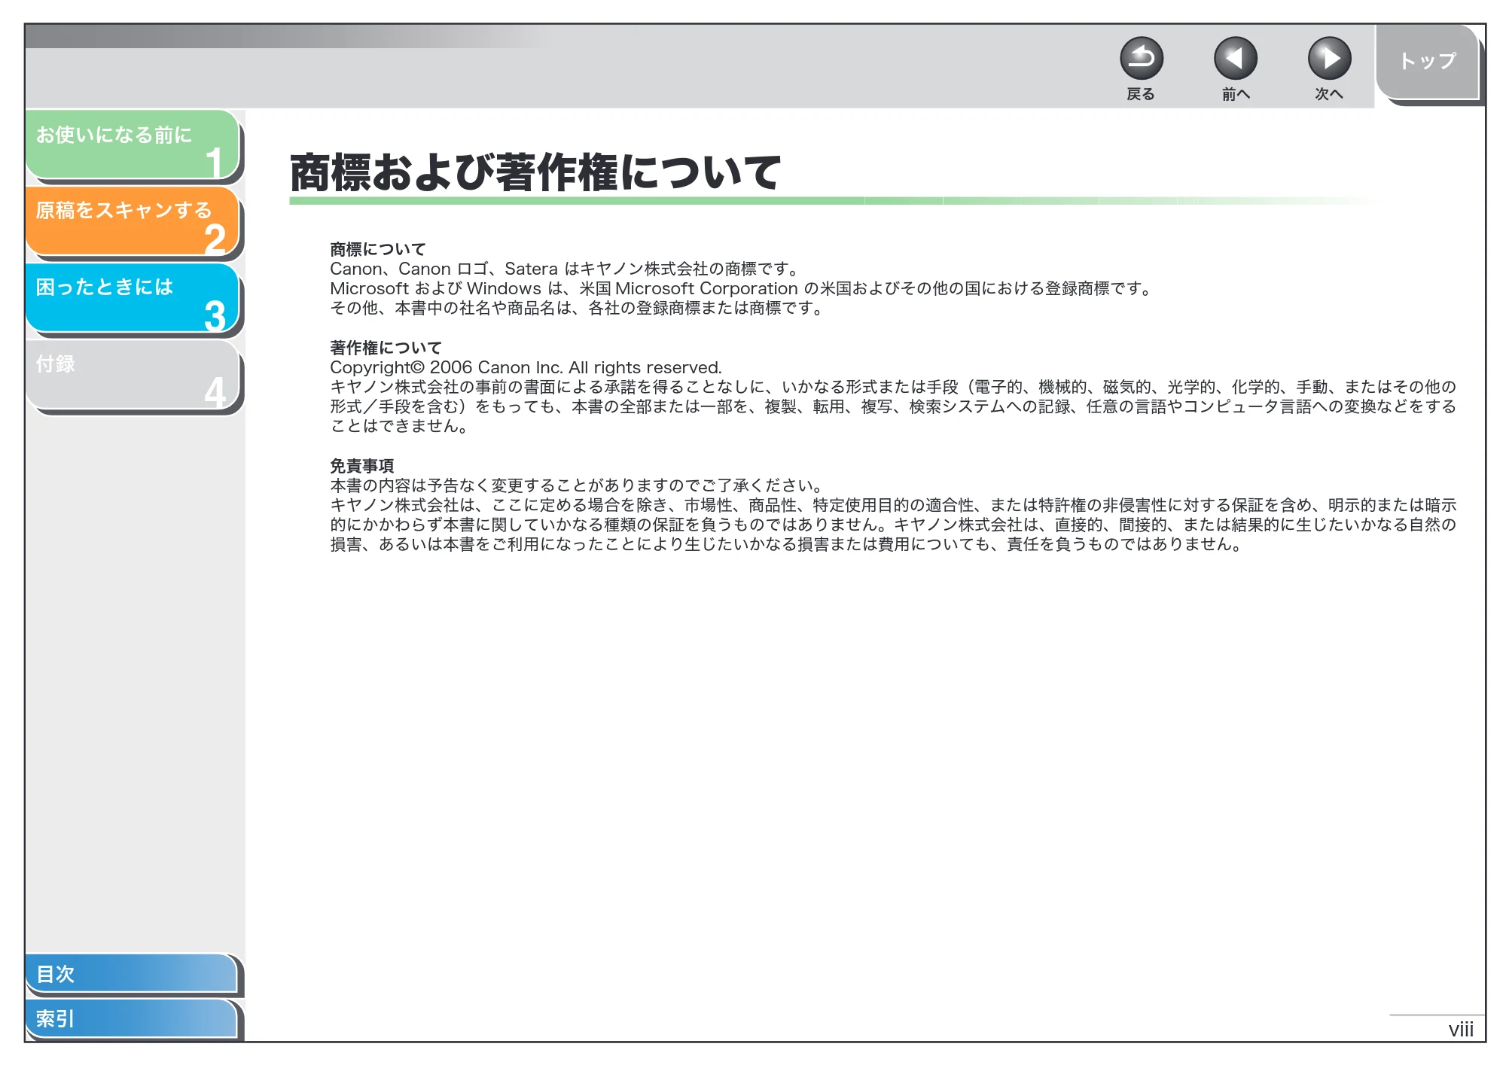Open chapter 4 付録 tab
This screenshot has height=1065, width=1506.
133,374
